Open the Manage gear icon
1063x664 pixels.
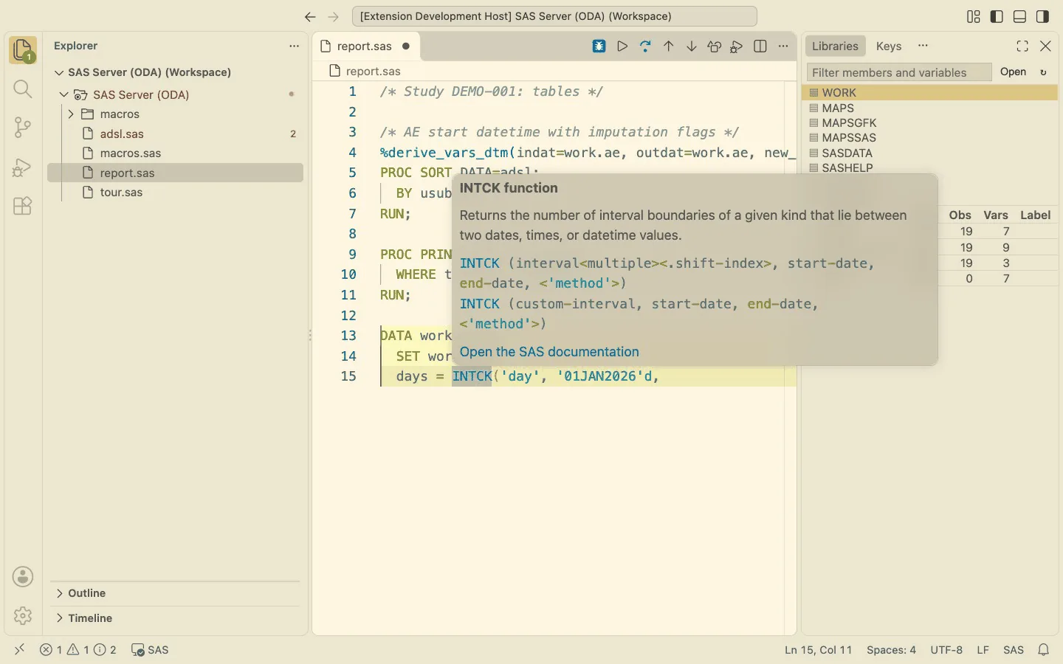[23, 615]
